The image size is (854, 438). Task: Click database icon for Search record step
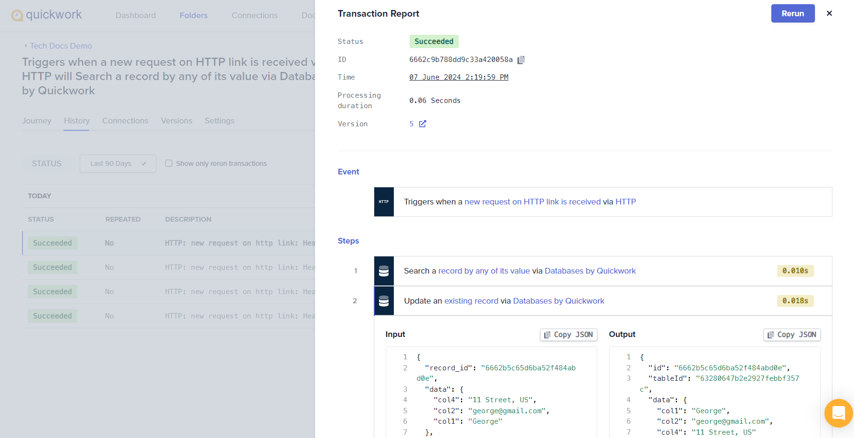[384, 271]
